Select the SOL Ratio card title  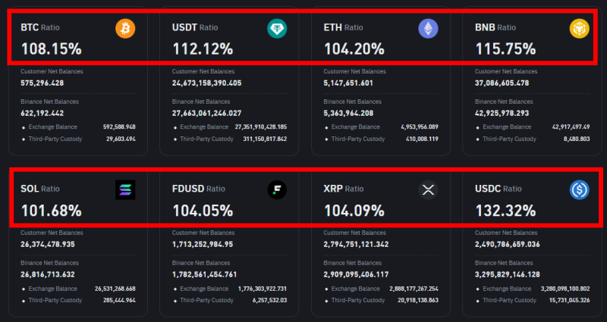40,189
